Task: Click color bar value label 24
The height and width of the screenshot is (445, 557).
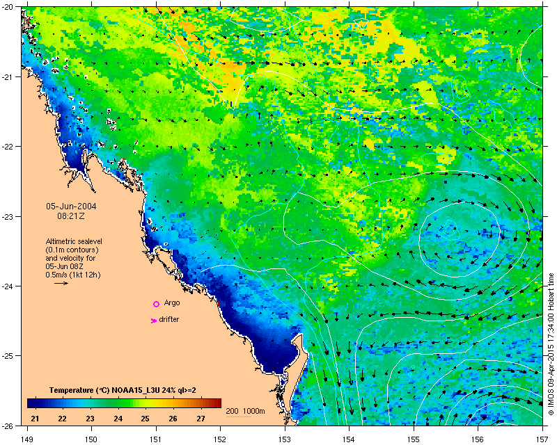Action: pos(118,419)
